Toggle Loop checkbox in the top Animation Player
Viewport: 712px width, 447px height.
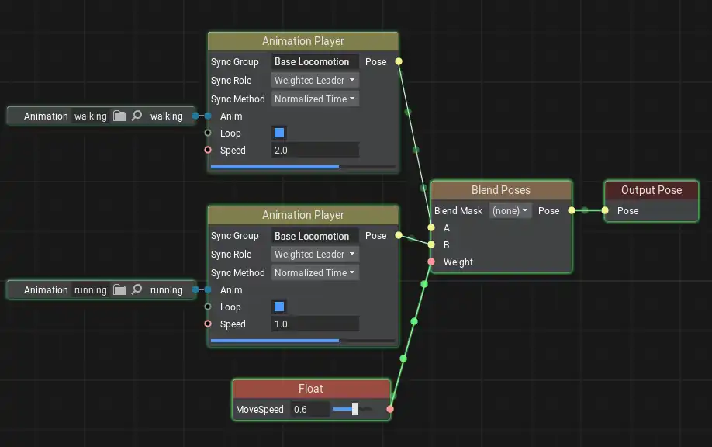[279, 133]
